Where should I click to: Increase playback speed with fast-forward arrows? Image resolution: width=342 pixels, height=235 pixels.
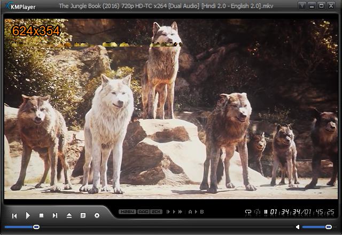181,211
